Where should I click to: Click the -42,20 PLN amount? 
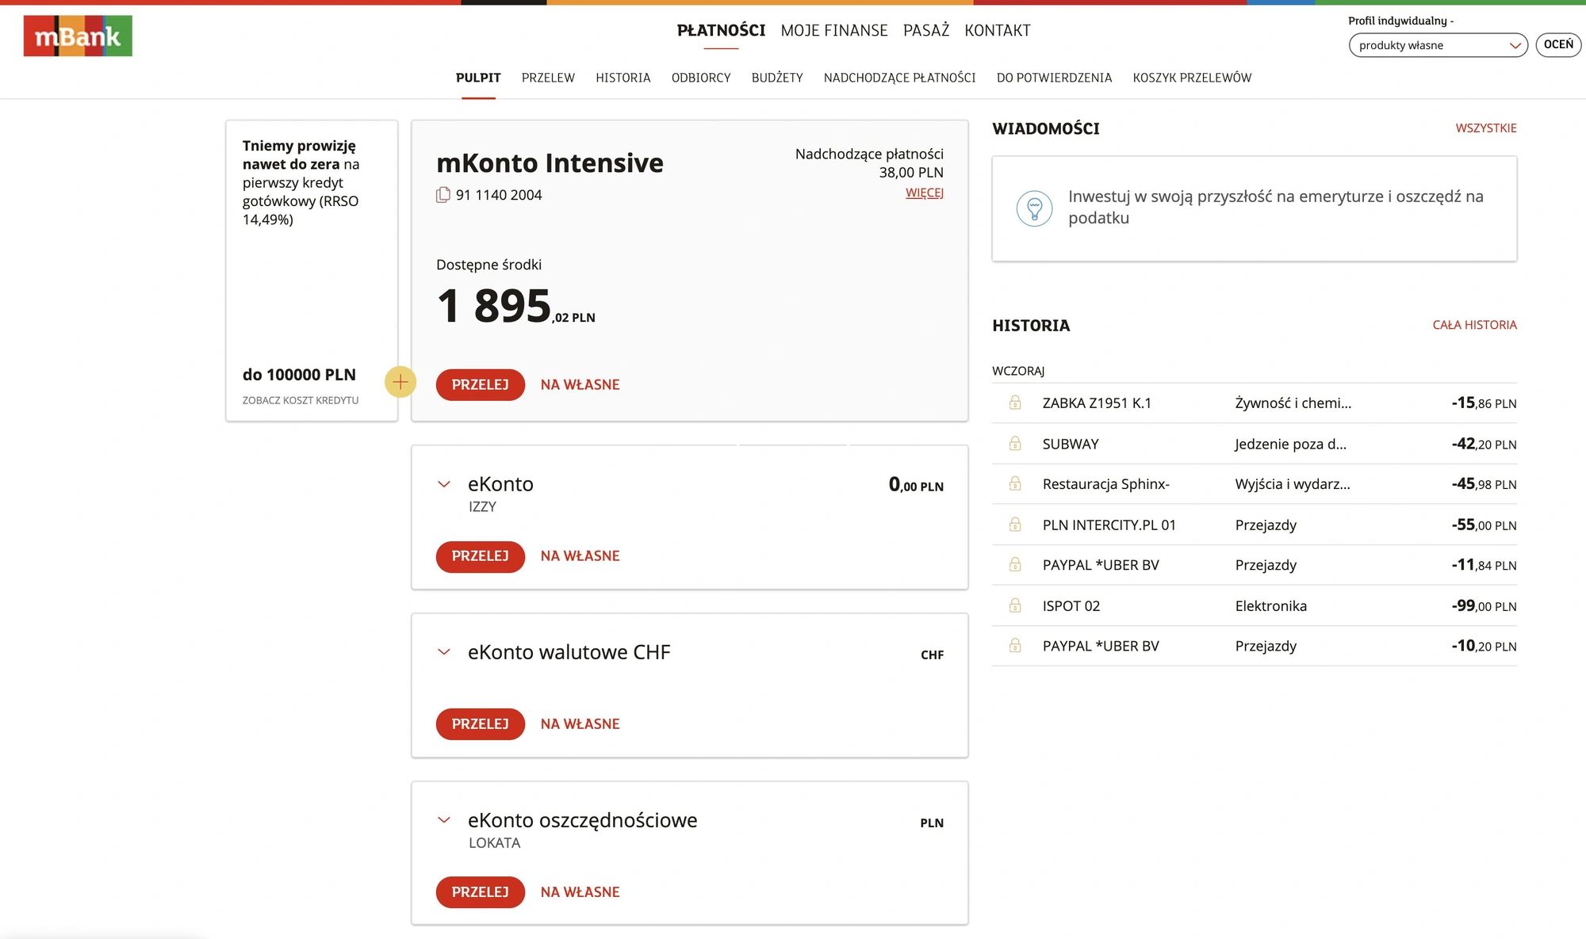click(x=1484, y=444)
